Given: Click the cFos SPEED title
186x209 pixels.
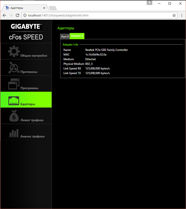Looking at the screenshot, I should coord(26,37).
